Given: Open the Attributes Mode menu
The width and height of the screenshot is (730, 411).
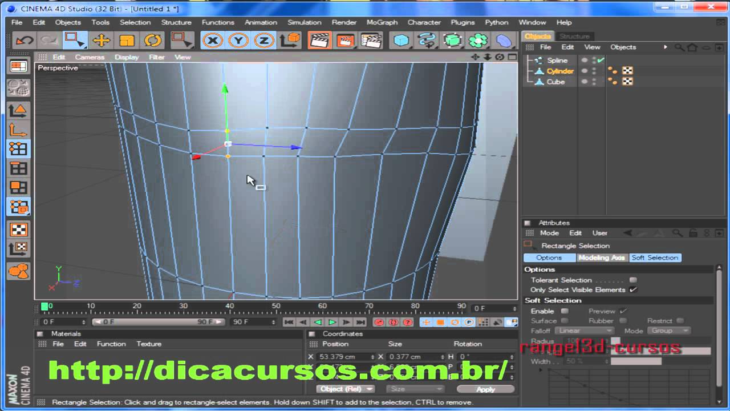Looking at the screenshot, I should click(549, 233).
